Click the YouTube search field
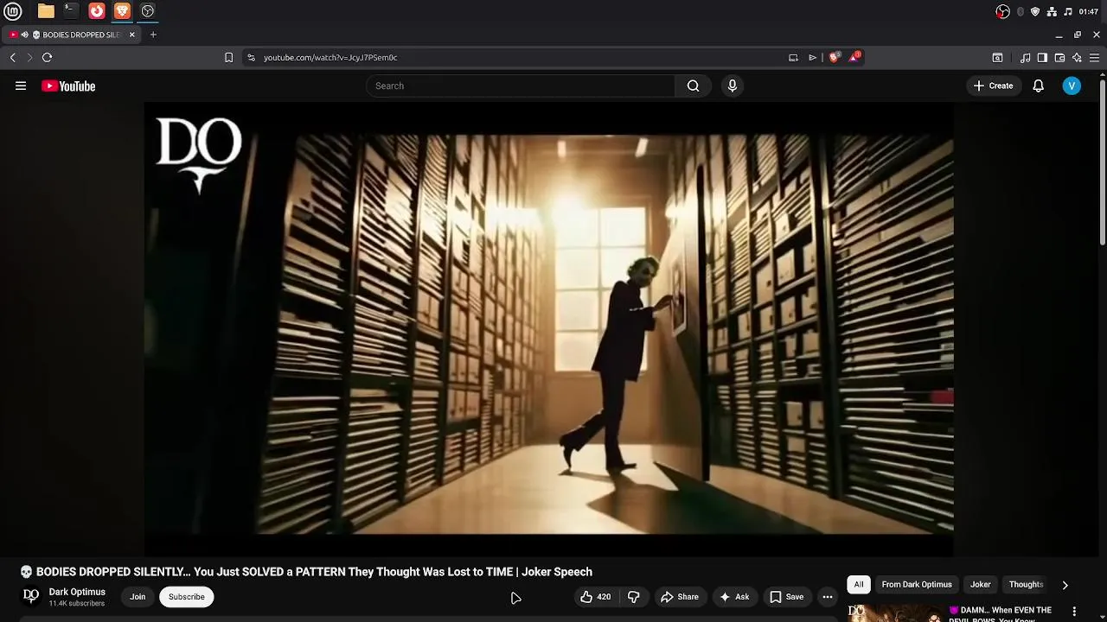Screen dimensions: 1107x622 pyautogui.click(x=520, y=86)
